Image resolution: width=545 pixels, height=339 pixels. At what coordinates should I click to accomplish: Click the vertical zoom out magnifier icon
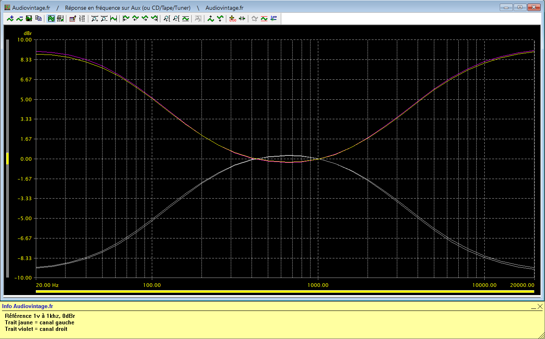[x=176, y=18]
